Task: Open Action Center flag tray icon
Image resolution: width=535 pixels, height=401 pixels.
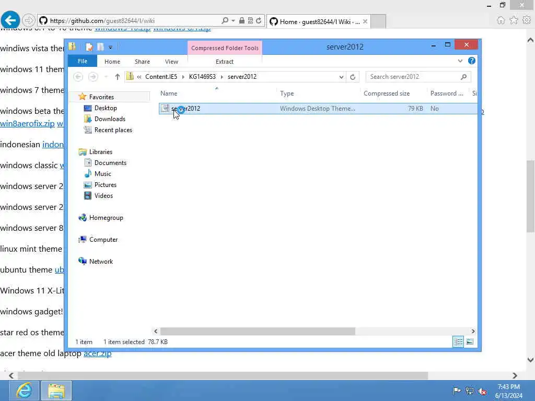Action: tap(456, 391)
